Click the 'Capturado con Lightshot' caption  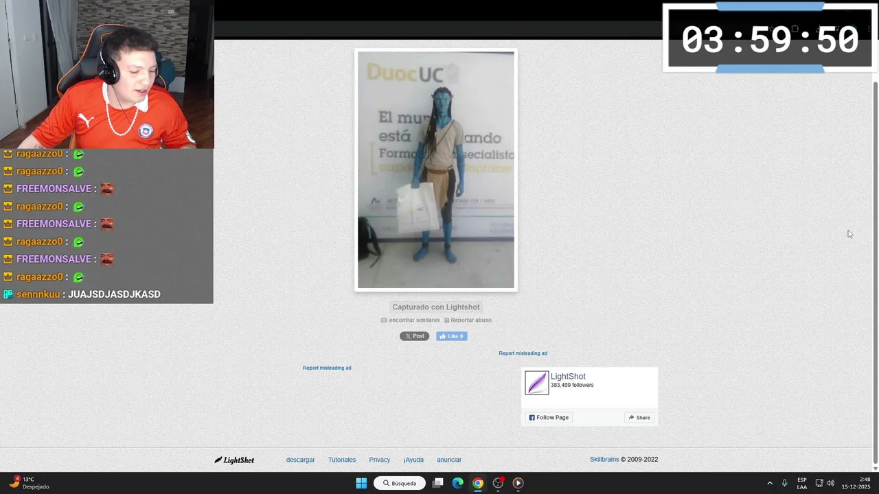[436, 307]
